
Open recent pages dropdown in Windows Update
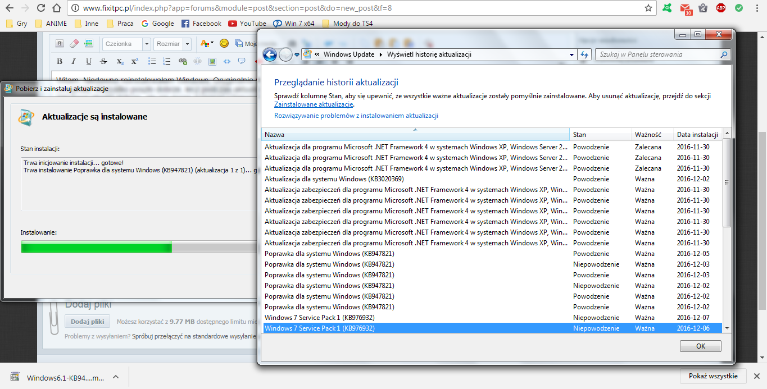(297, 55)
